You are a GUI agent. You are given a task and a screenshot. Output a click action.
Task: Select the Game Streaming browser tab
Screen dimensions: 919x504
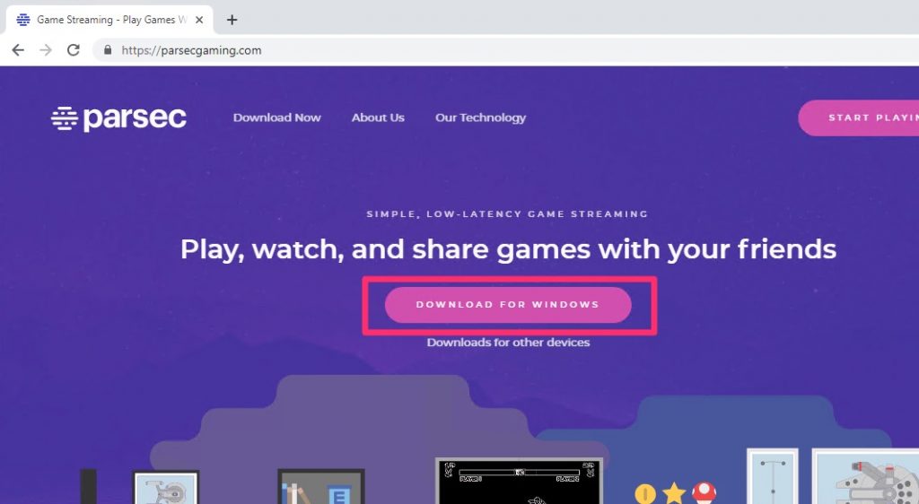[109, 20]
